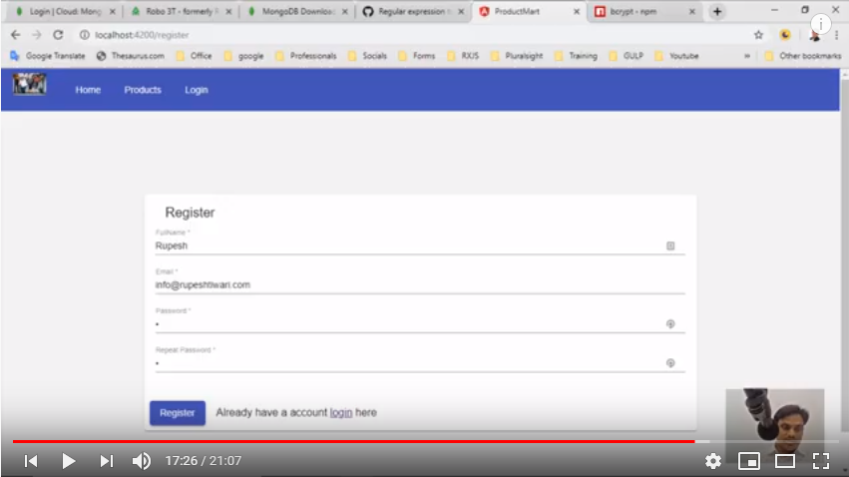
Task: Enable miniplayer mode
Action: 748,461
